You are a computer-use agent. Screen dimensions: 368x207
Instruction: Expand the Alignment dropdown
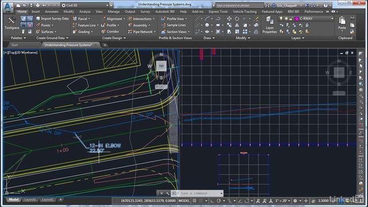[114, 18]
